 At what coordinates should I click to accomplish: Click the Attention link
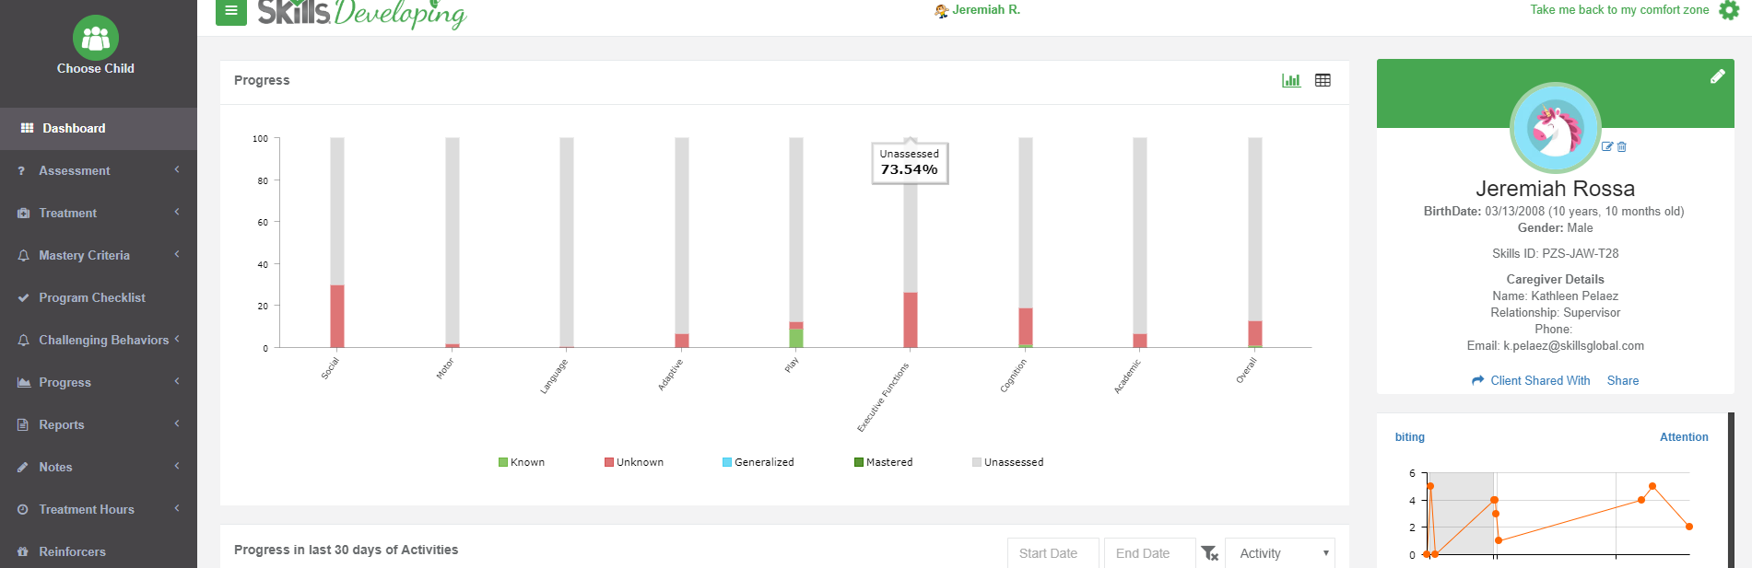click(1684, 437)
